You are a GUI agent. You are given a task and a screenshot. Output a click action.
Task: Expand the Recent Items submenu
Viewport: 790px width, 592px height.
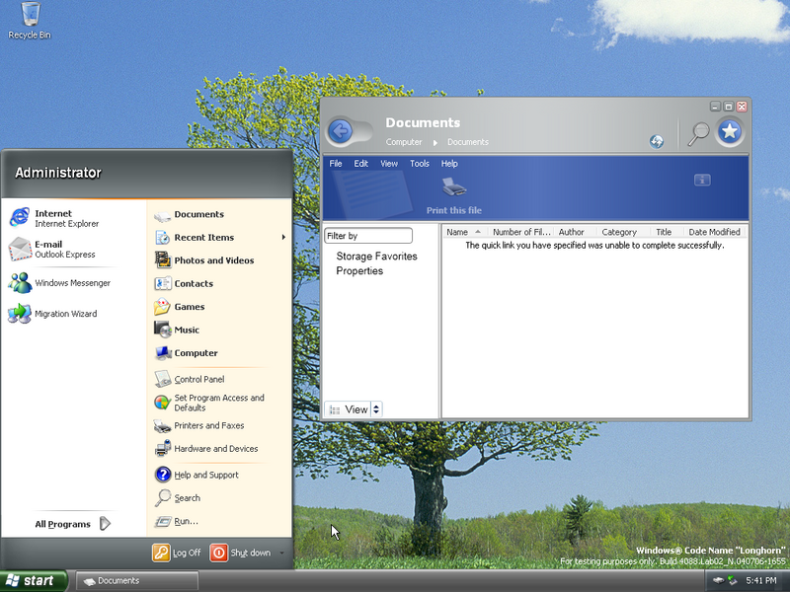pyautogui.click(x=283, y=237)
